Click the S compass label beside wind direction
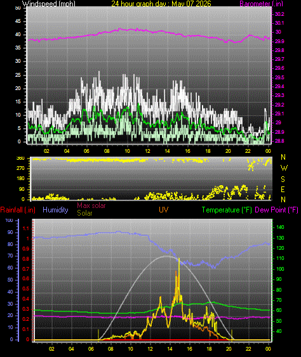The width and height of the screenshot is (301, 357). pyautogui.click(x=283, y=179)
